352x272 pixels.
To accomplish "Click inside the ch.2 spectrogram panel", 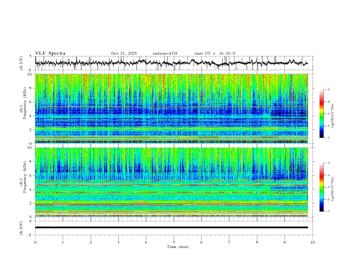I will click(171, 182).
